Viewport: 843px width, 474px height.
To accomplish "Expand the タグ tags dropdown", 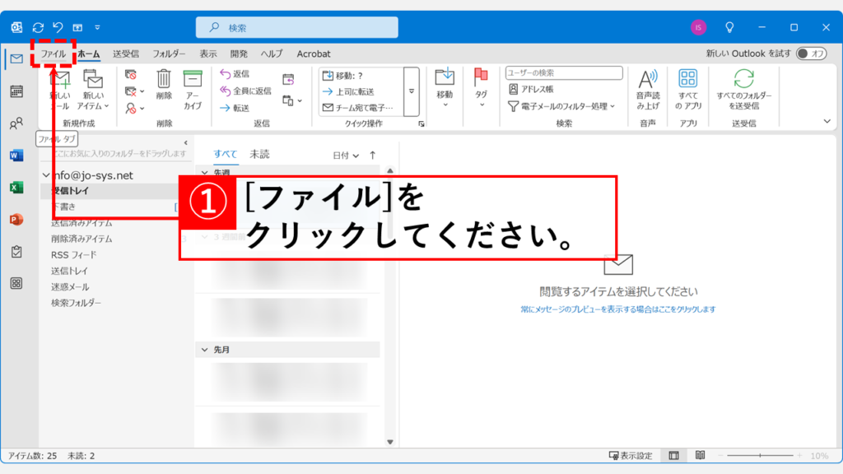I will click(x=482, y=105).
